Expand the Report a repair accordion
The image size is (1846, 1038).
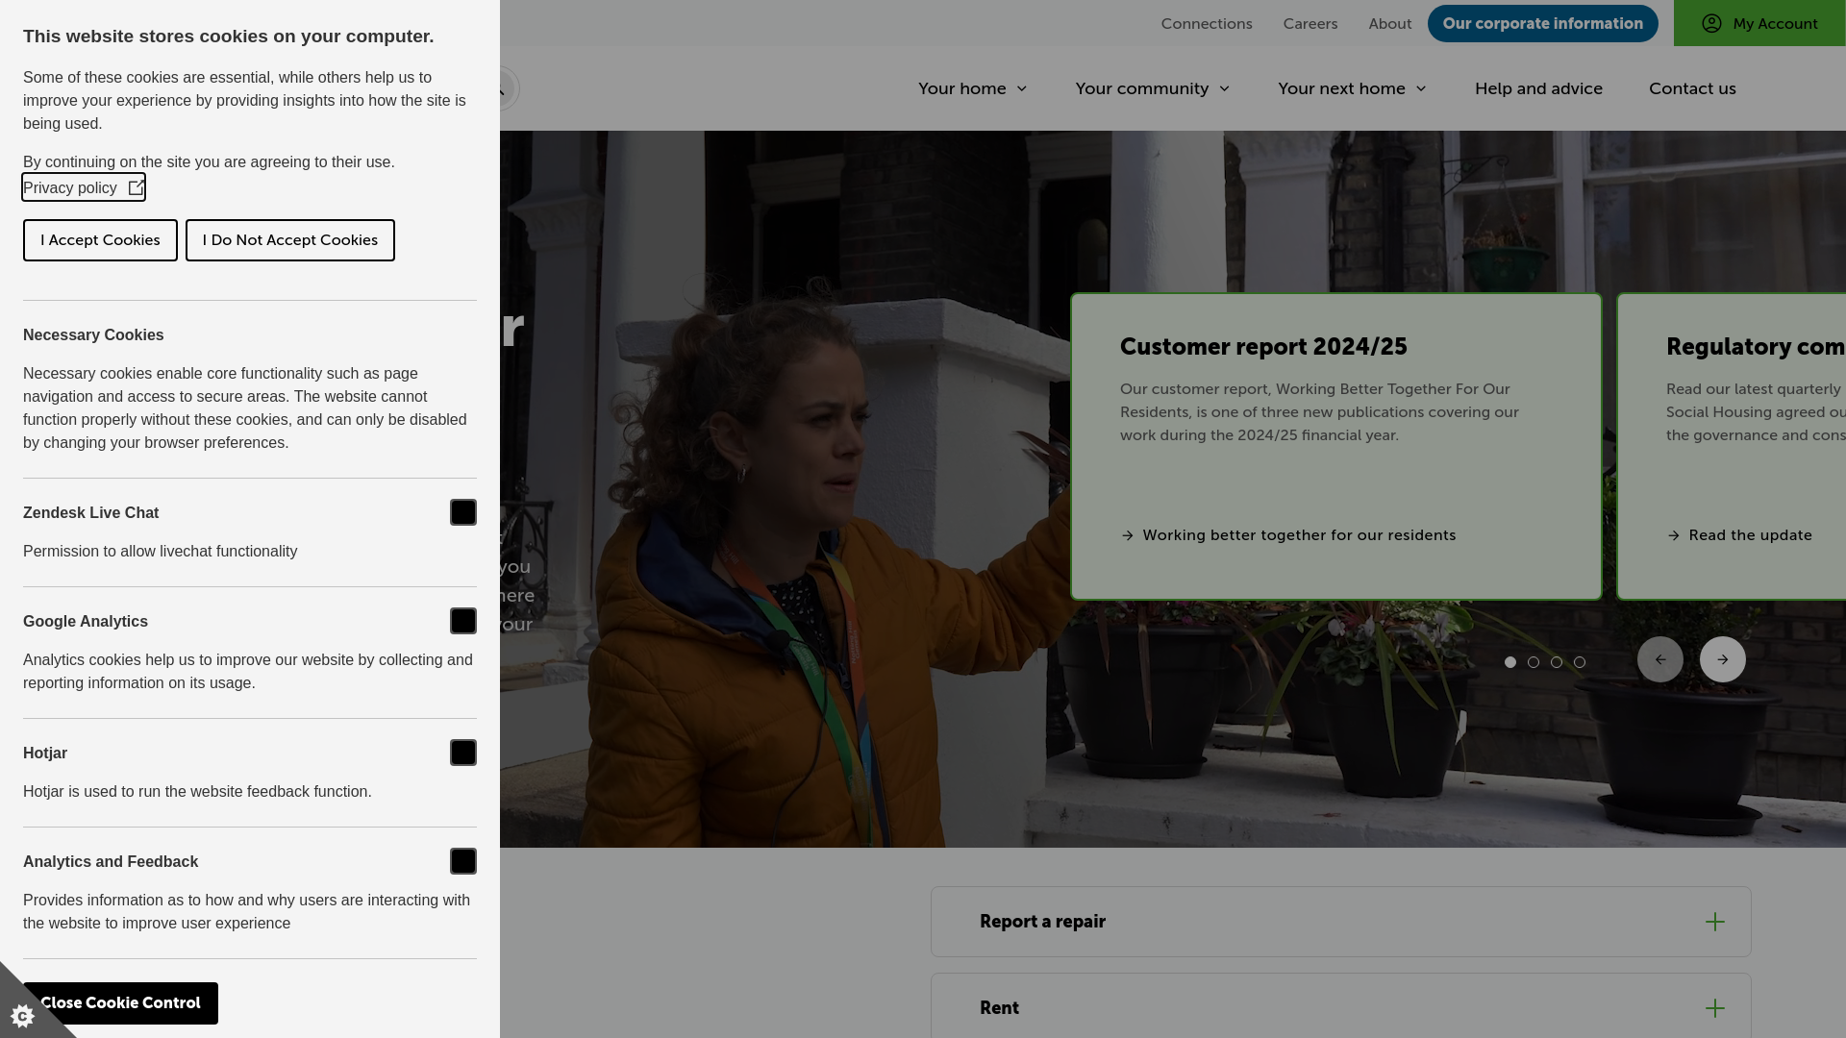click(1341, 922)
